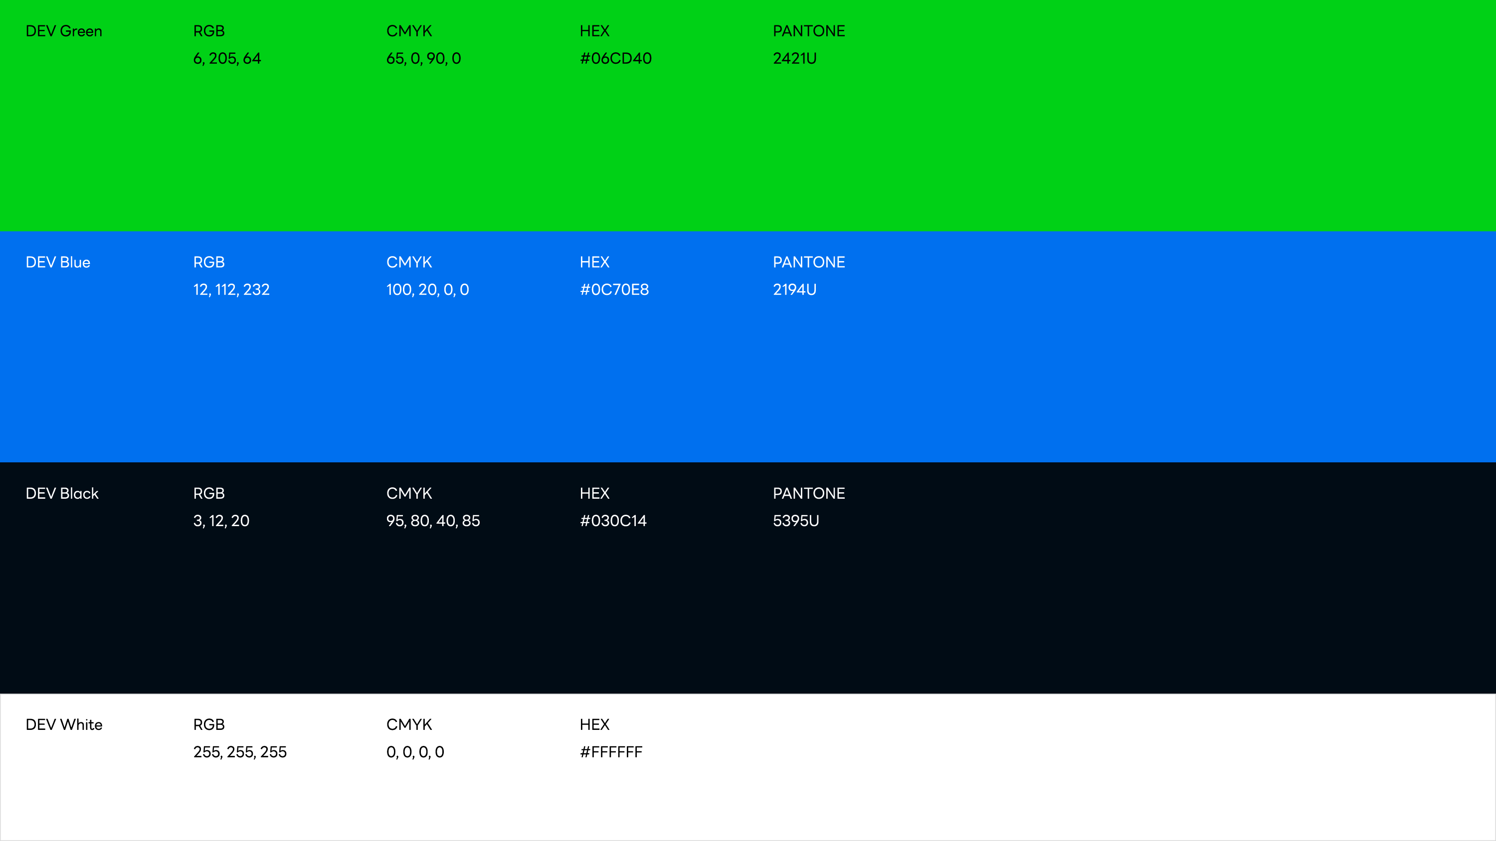Screen dimensions: 1496x841
Task: Click the PANTONE heading in blue band
Action: 808,263
